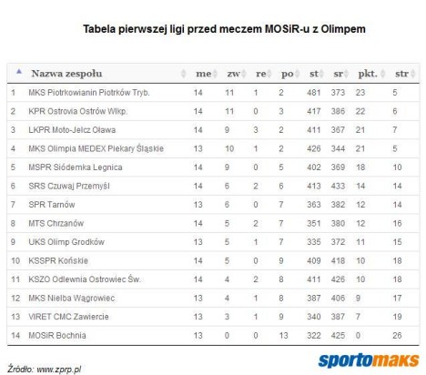Click the sort arrows beside the re column
The width and height of the screenshot is (426, 375).
[x=269, y=74]
